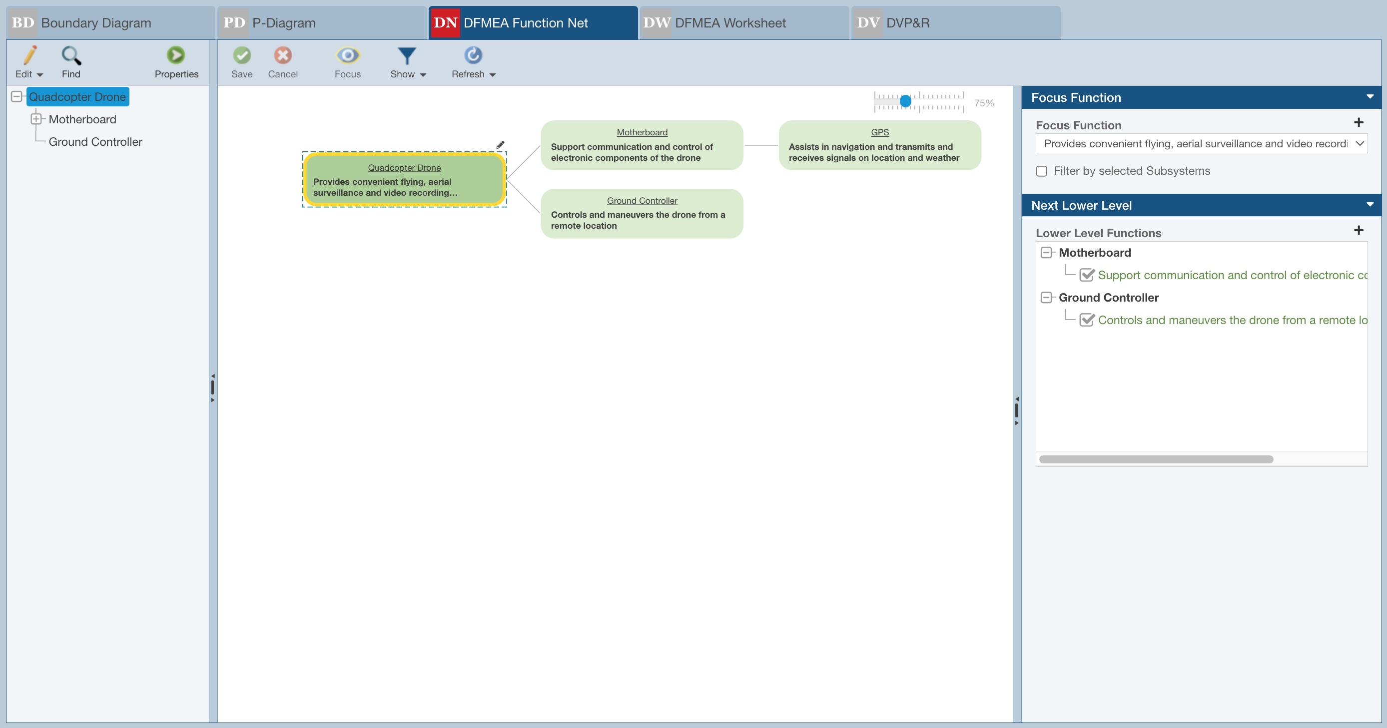Open Find with the magnifier icon
The width and height of the screenshot is (1387, 728).
tap(70, 55)
